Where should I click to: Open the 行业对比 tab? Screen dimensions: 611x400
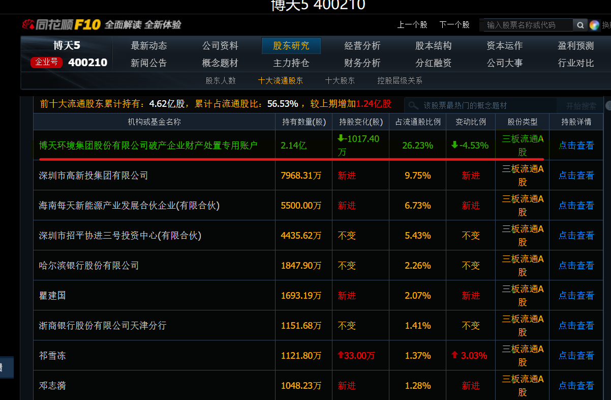[576, 63]
